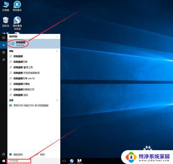Switch to the 我的资料 tab
The width and height of the screenshot is (173, 164).
click(16, 154)
